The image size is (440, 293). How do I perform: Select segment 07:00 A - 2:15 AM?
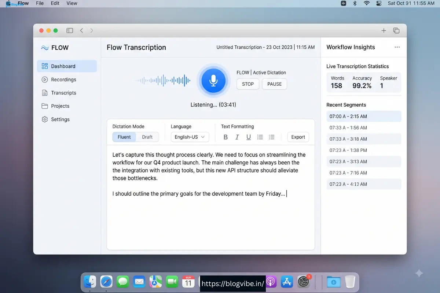pos(364,116)
